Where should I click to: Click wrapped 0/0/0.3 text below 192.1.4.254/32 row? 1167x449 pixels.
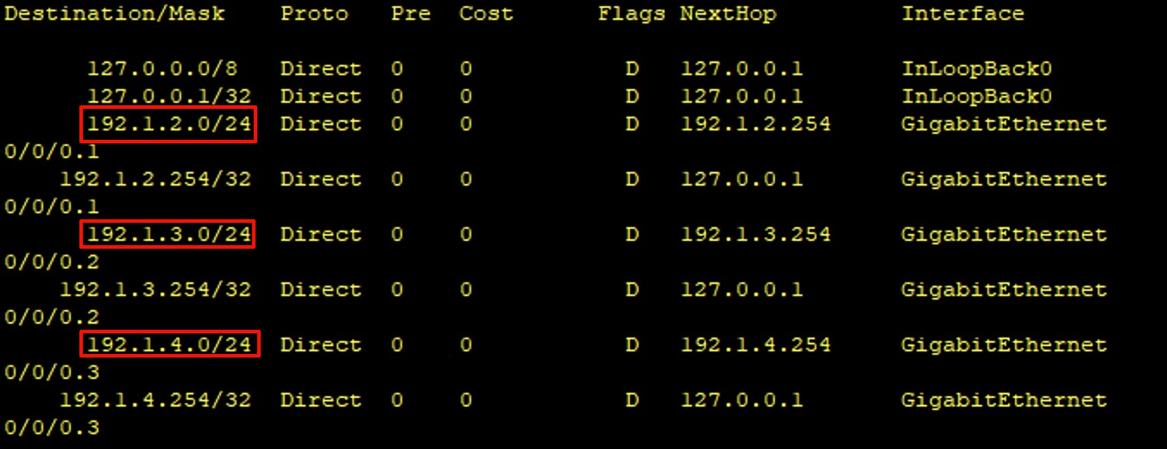[x=52, y=429]
